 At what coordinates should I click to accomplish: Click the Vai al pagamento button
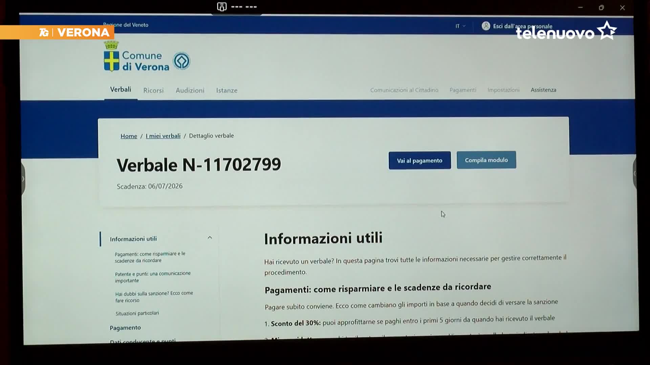click(420, 161)
